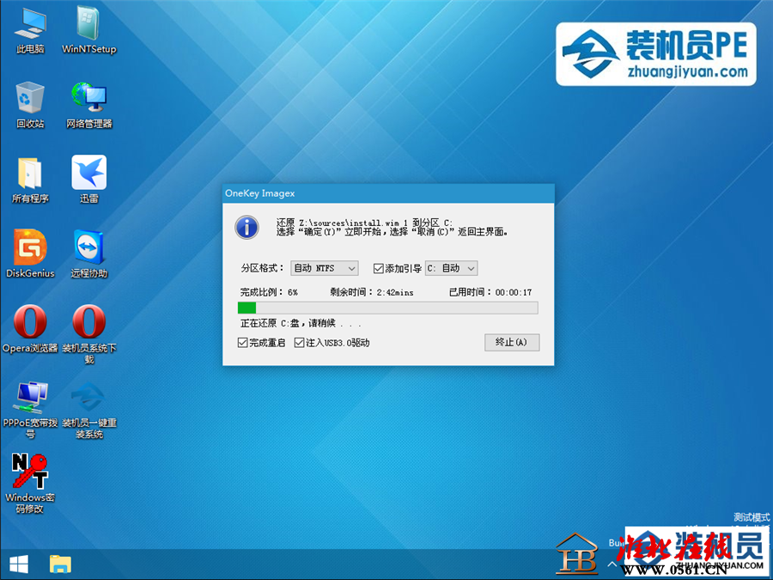The width and height of the screenshot is (773, 580).
Task: Click the OneKey Imagex title bar
Action: pyautogui.click(x=388, y=193)
